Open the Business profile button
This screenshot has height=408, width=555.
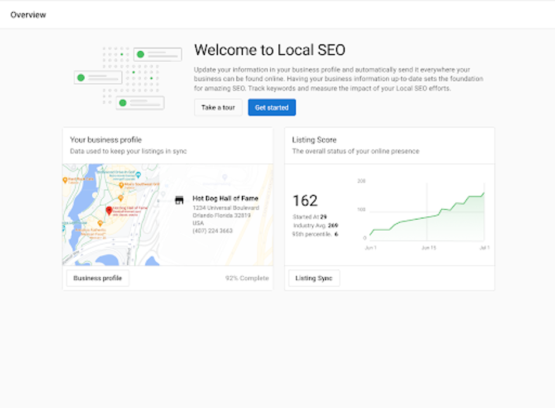pyautogui.click(x=97, y=279)
